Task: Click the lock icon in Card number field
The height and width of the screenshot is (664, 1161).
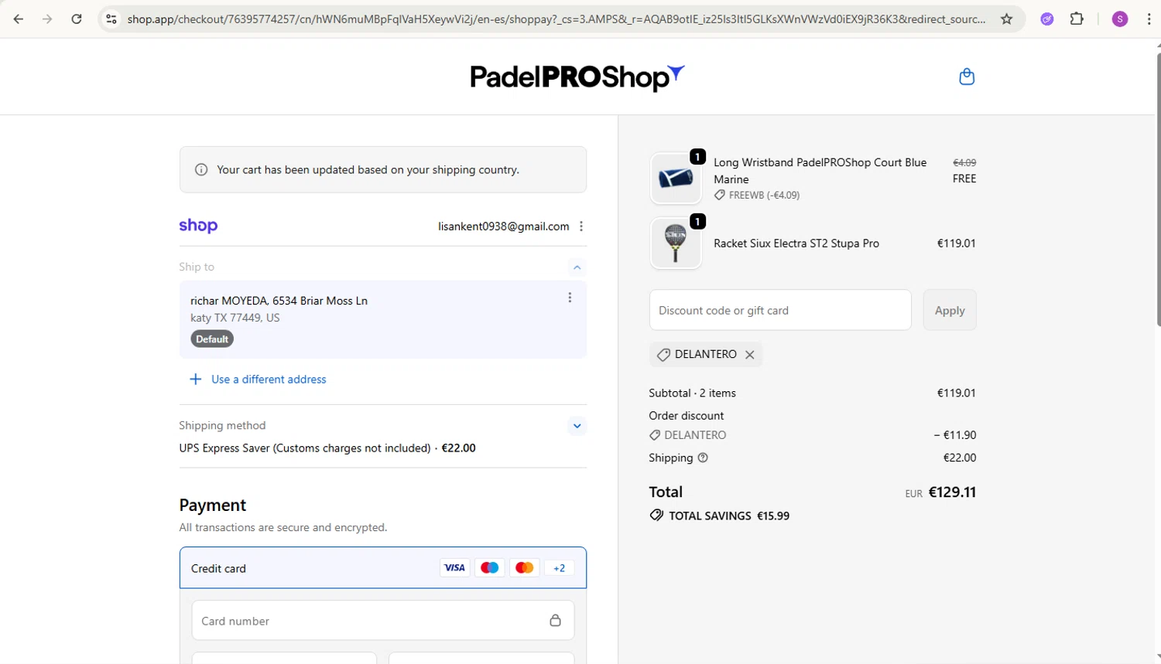Action: click(x=555, y=621)
